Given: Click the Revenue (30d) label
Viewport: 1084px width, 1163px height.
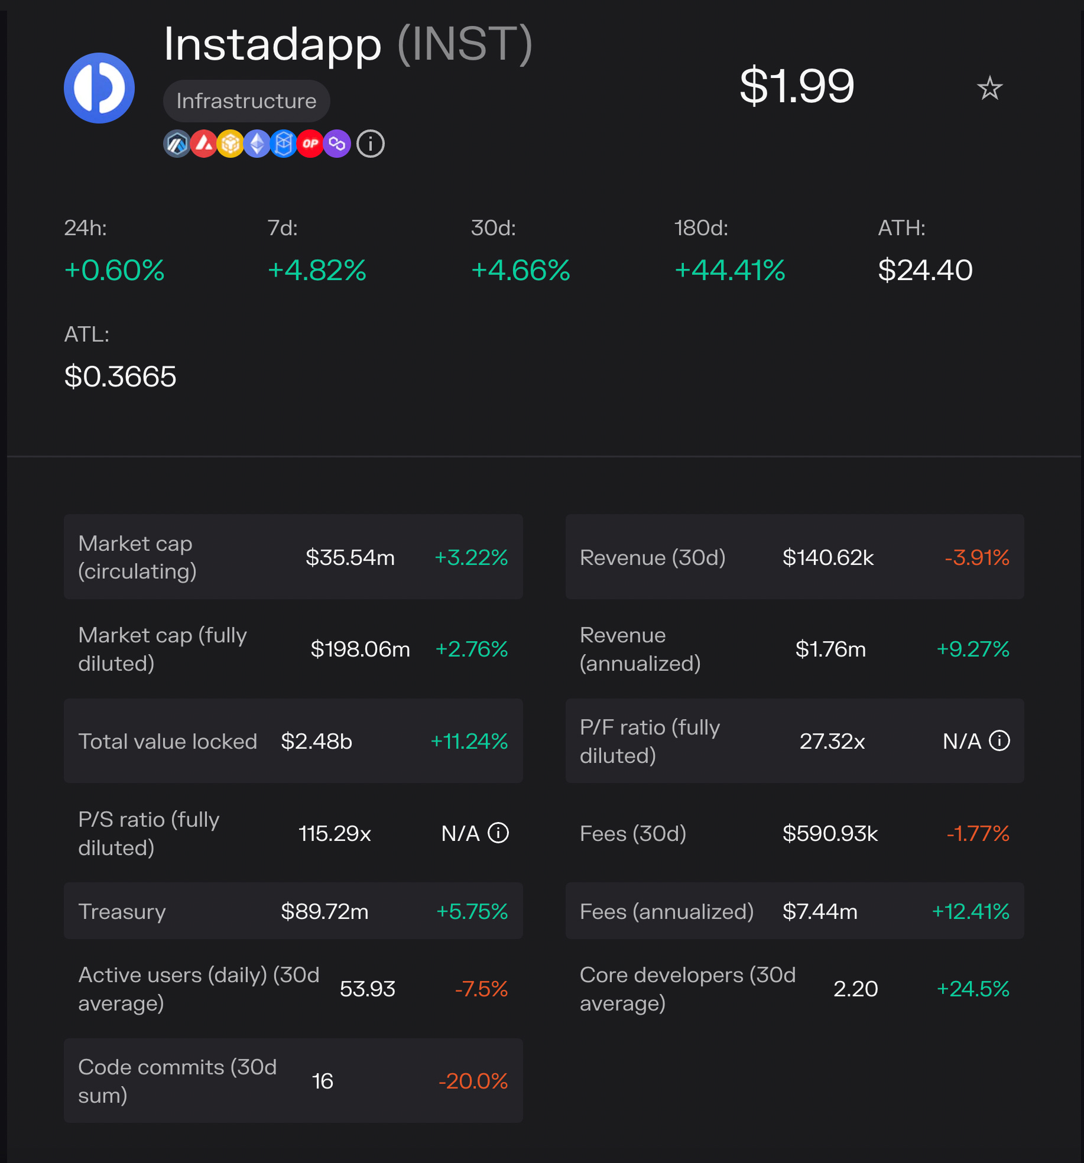Looking at the screenshot, I should pos(653,557).
